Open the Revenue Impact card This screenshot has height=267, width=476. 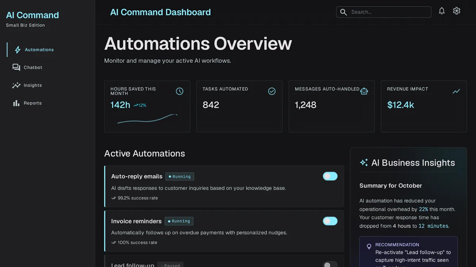tap(424, 106)
